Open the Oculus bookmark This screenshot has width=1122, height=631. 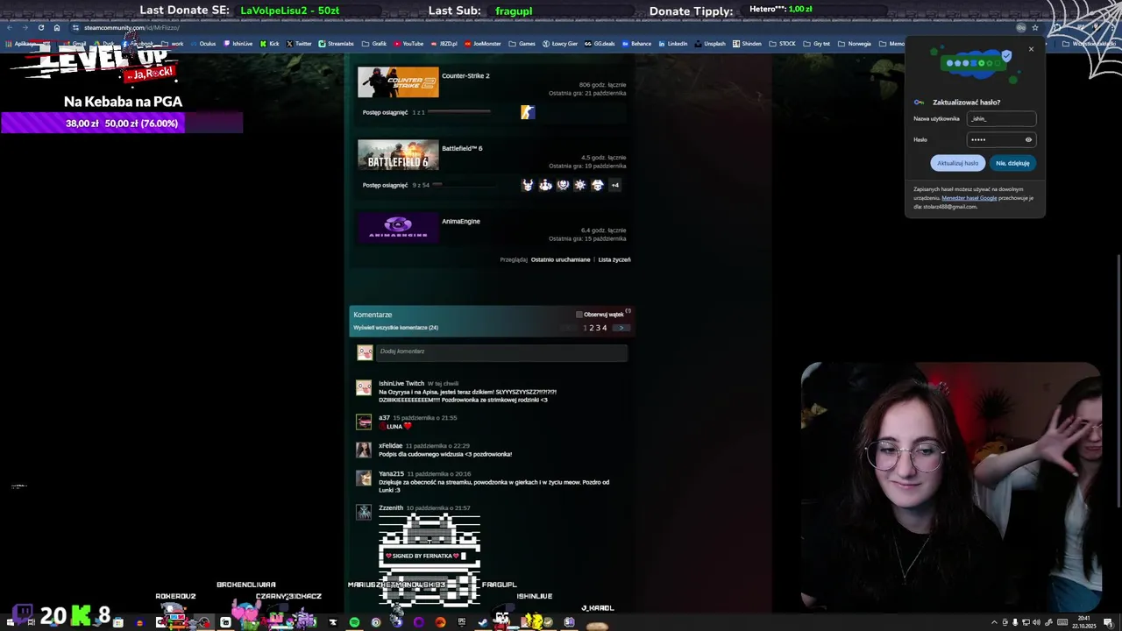coord(203,44)
